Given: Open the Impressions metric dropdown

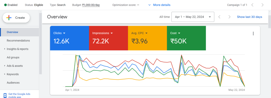Looking at the screenshot, I should coord(112,33).
